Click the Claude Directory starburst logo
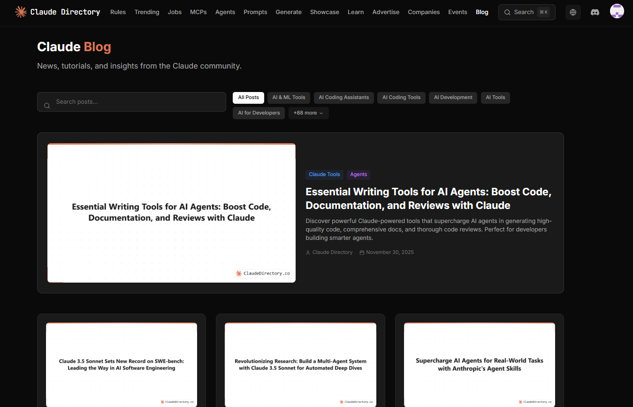Screen dimensions: 633x407 pos(21,12)
